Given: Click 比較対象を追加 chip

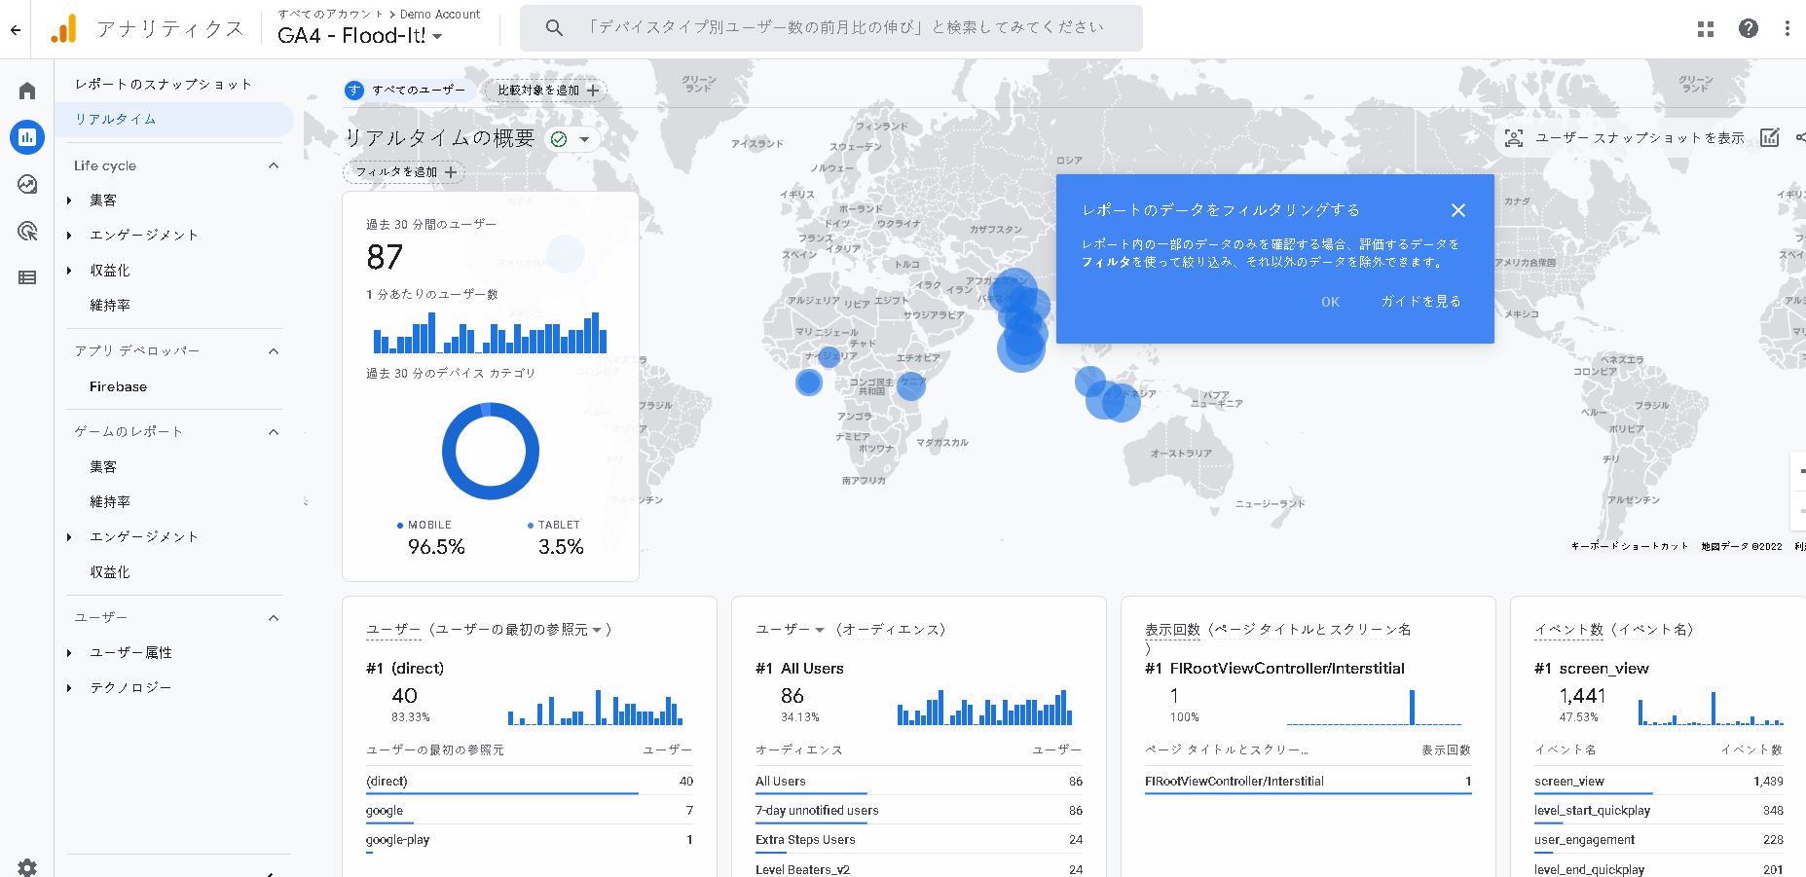Looking at the screenshot, I should pos(545,91).
